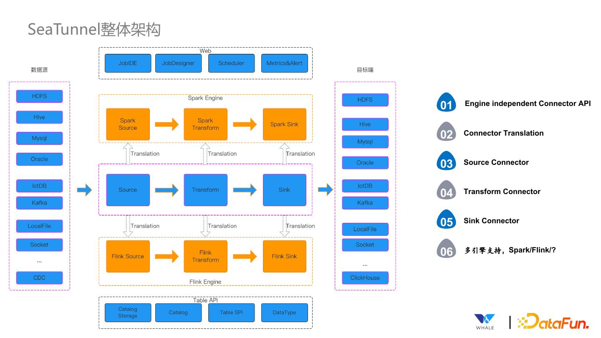
Task: Open the Catalog Storage block under Table API
Action: click(128, 313)
